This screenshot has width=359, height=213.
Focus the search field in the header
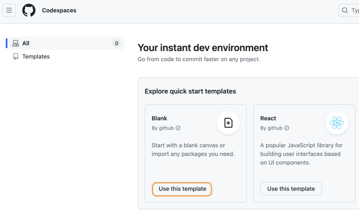(349, 10)
